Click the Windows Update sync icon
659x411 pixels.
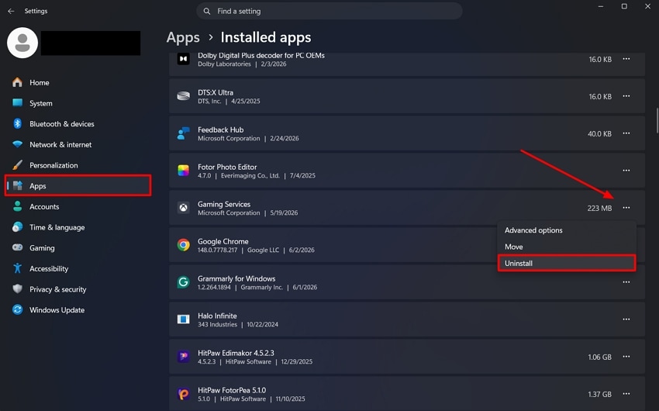point(17,309)
